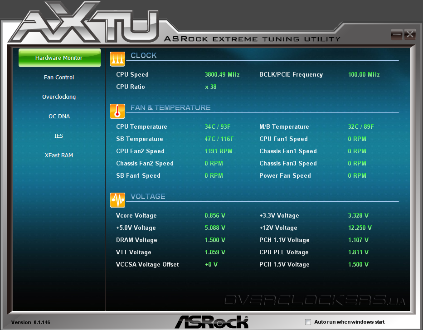The height and width of the screenshot is (330, 423).
Task: Click the SB Fan1 Speed 0 RPM value
Action: (x=214, y=175)
